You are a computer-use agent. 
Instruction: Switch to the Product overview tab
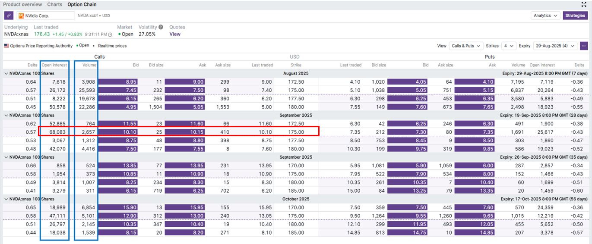click(22, 4)
